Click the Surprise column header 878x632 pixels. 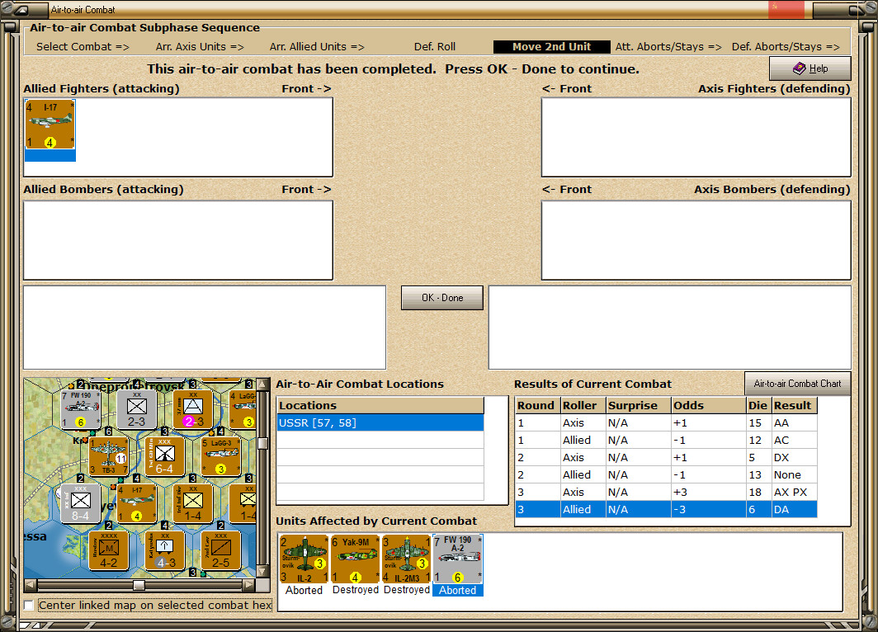(x=639, y=405)
